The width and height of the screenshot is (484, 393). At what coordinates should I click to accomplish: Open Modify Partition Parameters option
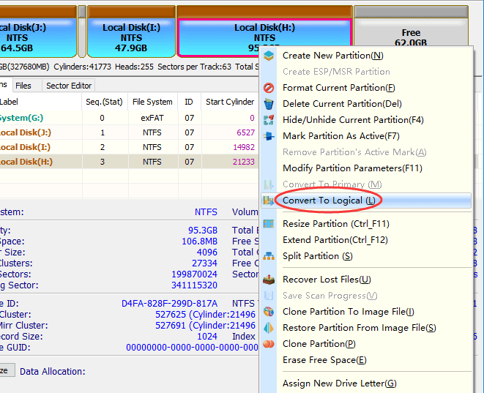coord(352,168)
